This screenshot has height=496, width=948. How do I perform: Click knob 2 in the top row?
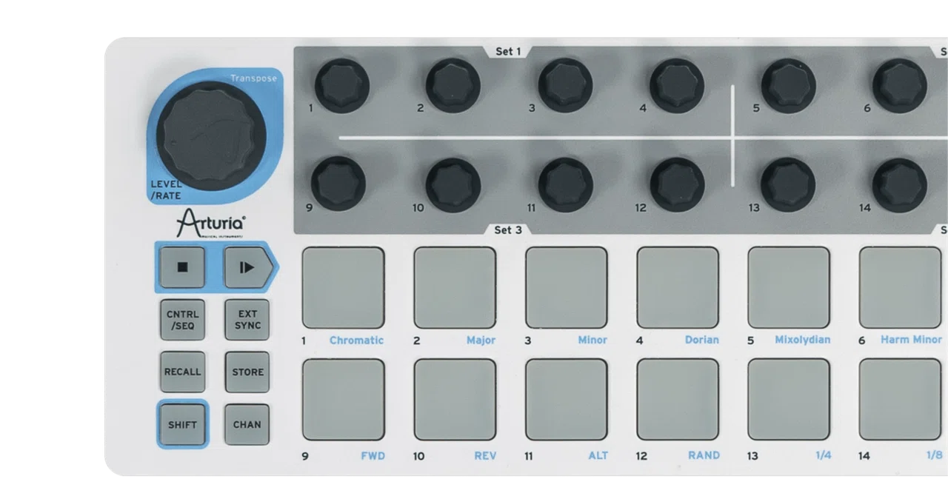(x=453, y=85)
